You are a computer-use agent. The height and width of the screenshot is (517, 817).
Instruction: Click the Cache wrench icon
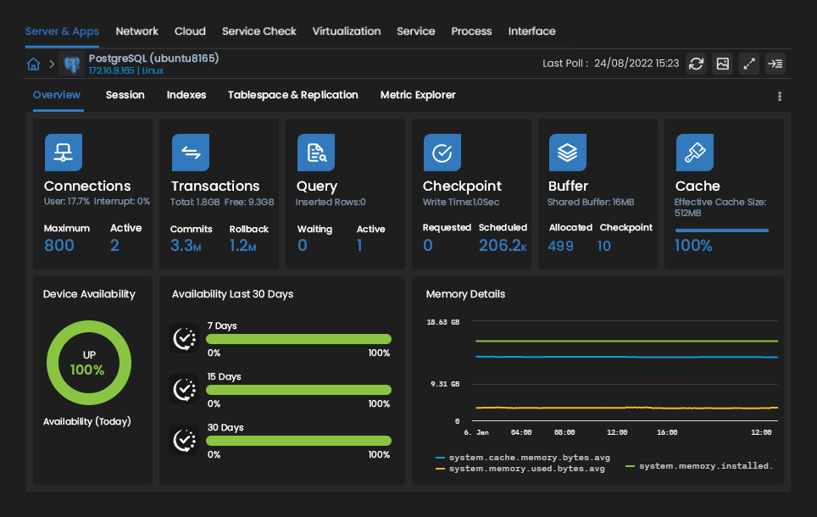(x=694, y=153)
